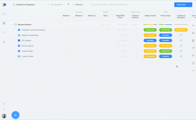Open the Portal icon in left sidebar
Screen dimensions: 196x120
click(x=4, y=42)
